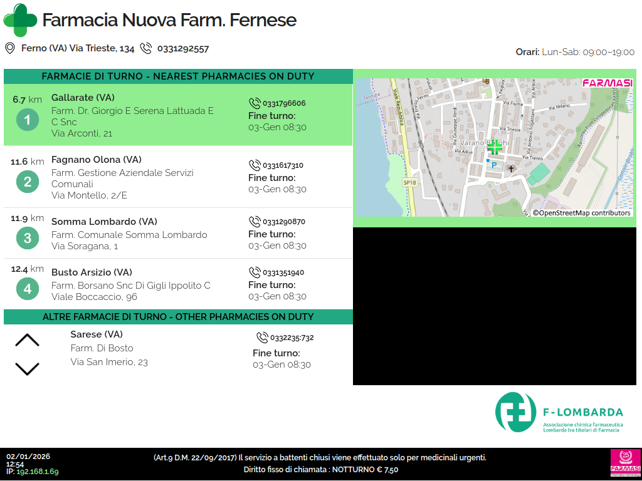The width and height of the screenshot is (642, 481).
Task: Select numbered circle 4 for Busto Arsizio
Action: 28,289
